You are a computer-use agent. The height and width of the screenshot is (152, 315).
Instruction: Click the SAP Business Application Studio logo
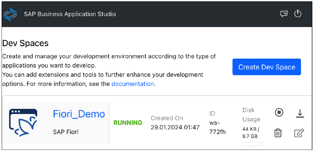click(10, 14)
